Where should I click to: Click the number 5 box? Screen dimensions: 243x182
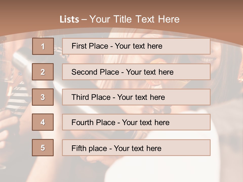(x=43, y=148)
